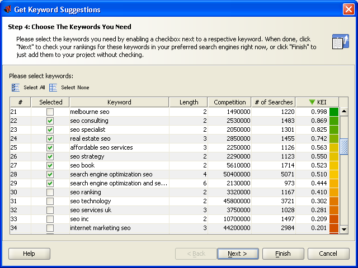Click KEI value 0.201

click(x=319, y=228)
